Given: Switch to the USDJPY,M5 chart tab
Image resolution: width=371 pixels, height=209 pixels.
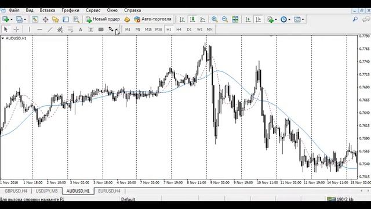Looking at the screenshot, I should [x=46, y=191].
